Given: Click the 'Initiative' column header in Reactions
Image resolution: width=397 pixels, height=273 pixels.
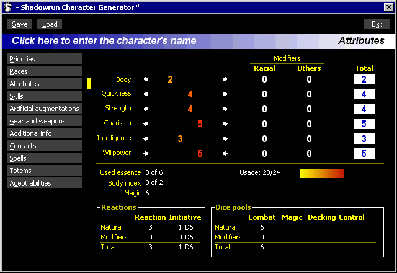Looking at the screenshot, I should coord(185,217).
